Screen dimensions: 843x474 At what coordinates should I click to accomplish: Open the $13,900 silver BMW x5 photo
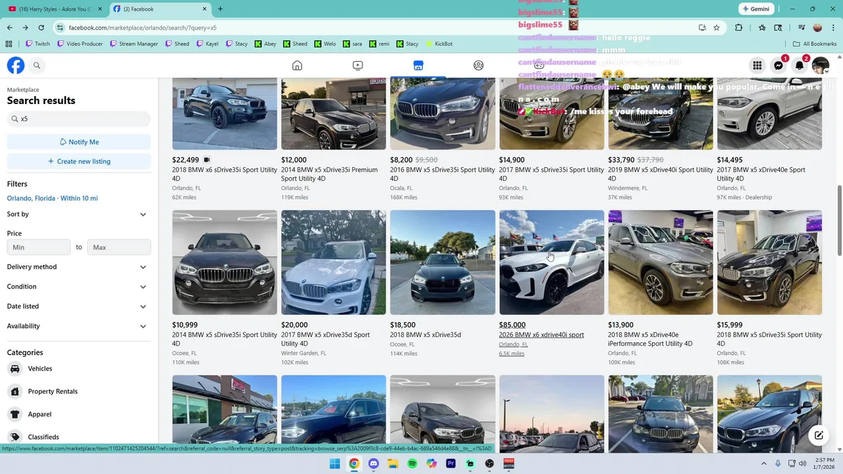[x=661, y=263]
